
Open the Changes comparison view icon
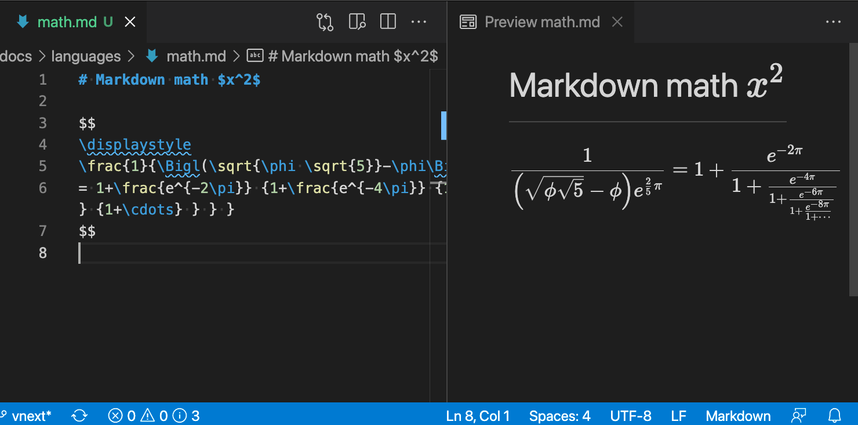click(x=325, y=21)
